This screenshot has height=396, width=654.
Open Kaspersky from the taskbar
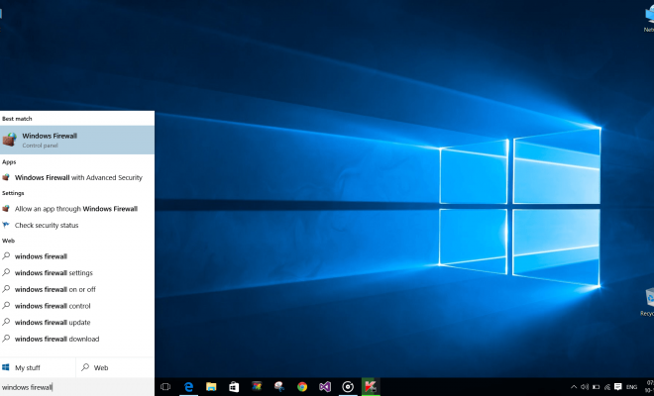(371, 387)
